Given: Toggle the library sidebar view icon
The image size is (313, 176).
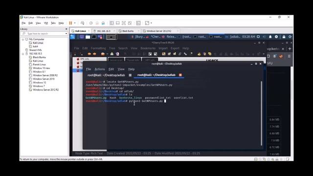Looking at the screenshot, I should (x=112, y=23).
